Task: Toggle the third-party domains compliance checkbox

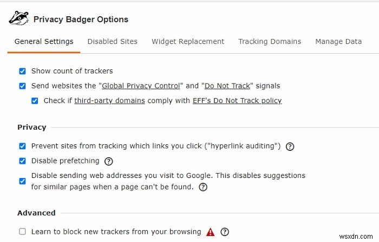Action: pos(35,100)
